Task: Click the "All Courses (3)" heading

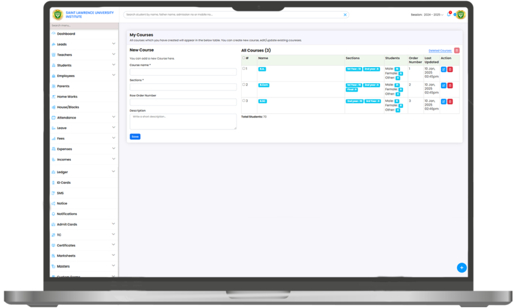Action: click(x=256, y=50)
